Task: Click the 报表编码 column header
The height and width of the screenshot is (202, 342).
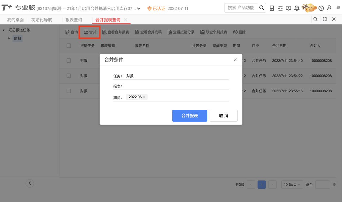Action: 108,46
